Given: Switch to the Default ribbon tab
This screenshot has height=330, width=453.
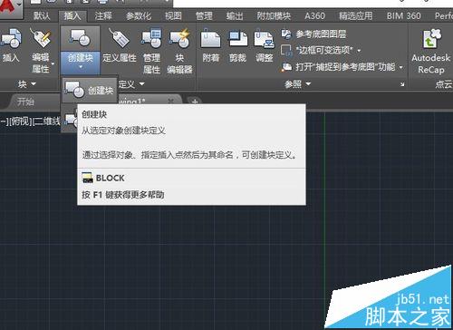Looking at the screenshot, I should 42,15.
